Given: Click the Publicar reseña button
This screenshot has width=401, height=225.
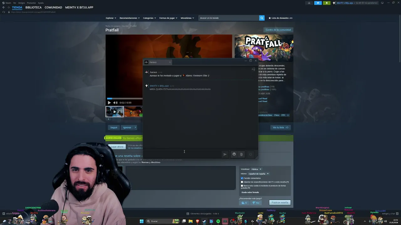Looking at the screenshot, I should pos(280,202).
